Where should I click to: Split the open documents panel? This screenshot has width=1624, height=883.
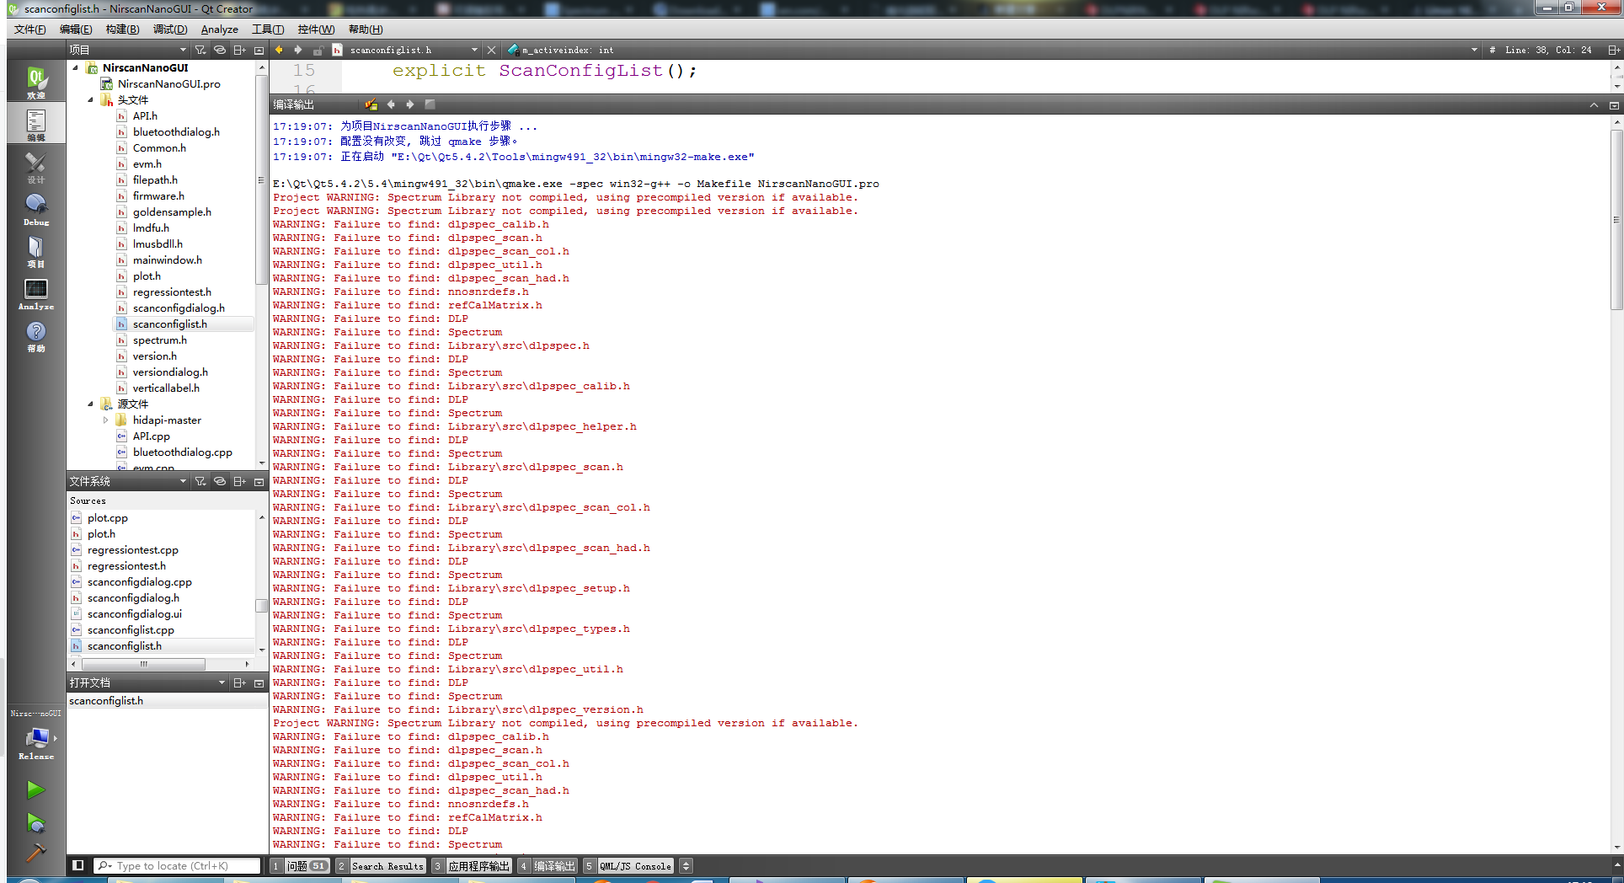coord(239,682)
